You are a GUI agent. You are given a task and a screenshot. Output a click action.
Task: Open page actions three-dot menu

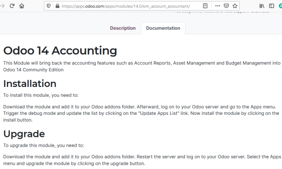[218, 6]
